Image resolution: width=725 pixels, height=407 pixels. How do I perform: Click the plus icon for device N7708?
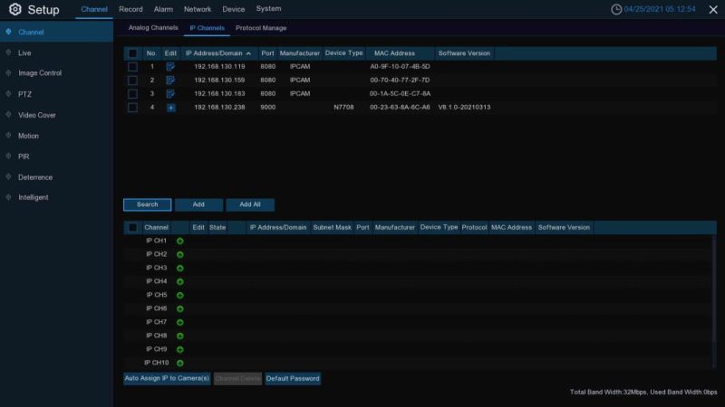click(x=169, y=108)
